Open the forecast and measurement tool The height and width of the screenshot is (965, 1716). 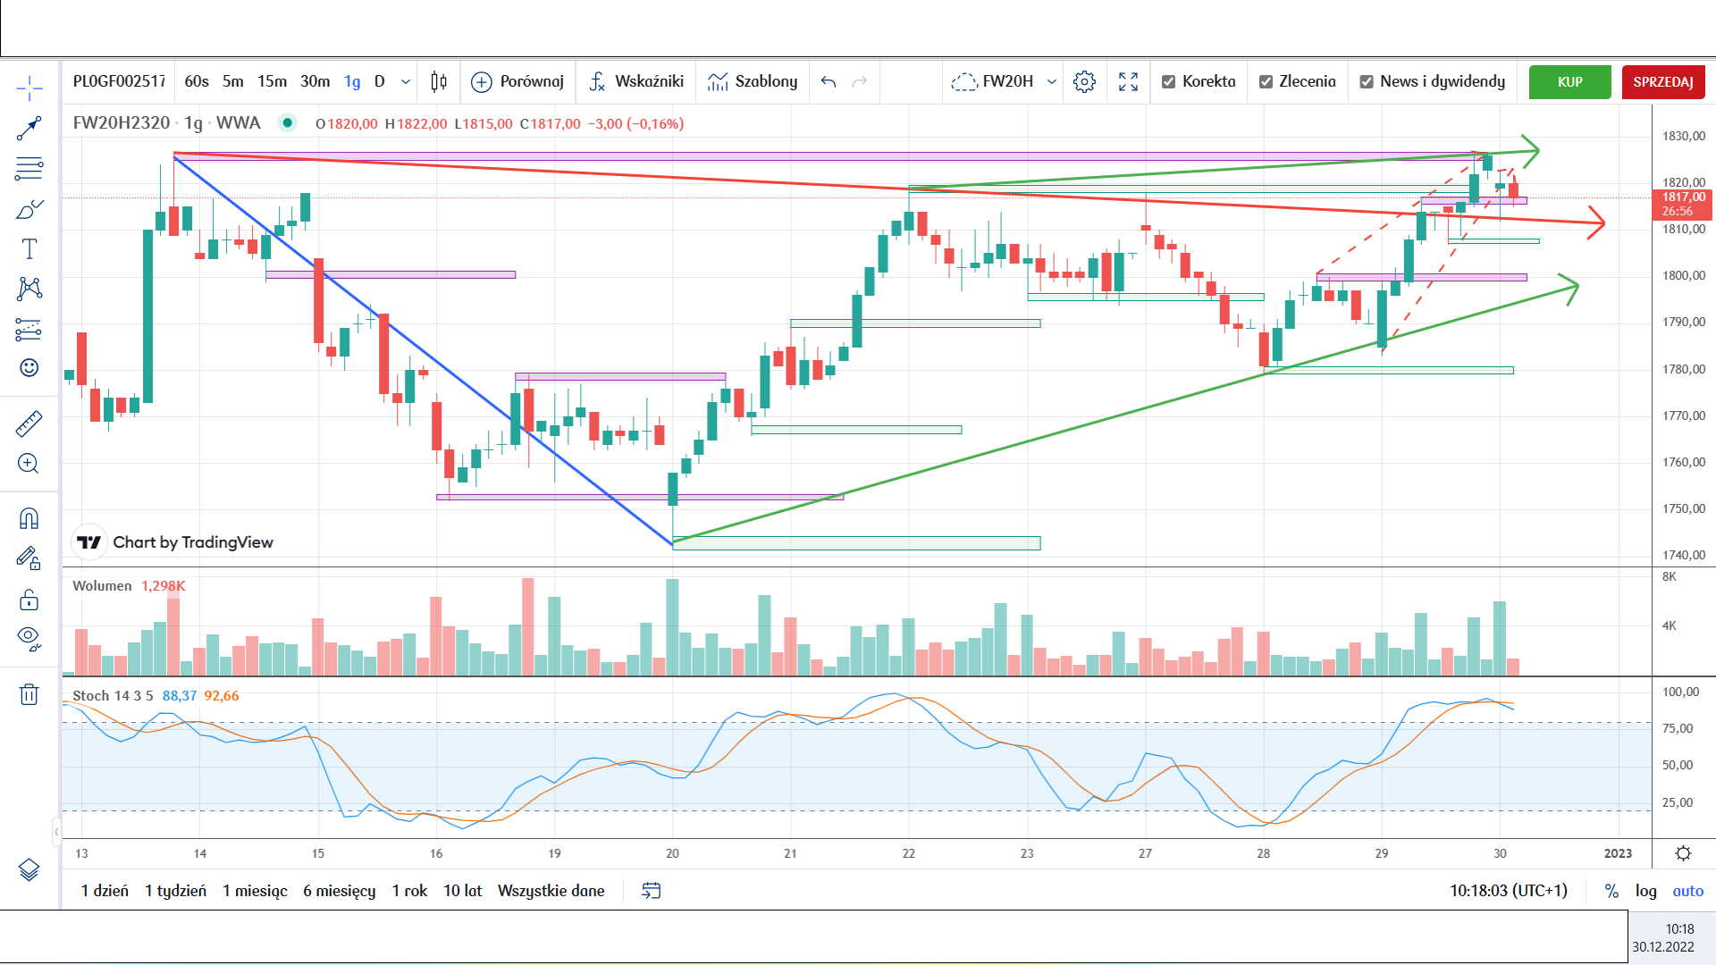29,330
